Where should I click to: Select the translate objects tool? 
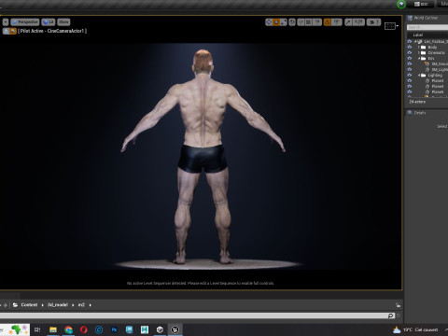pos(269,22)
